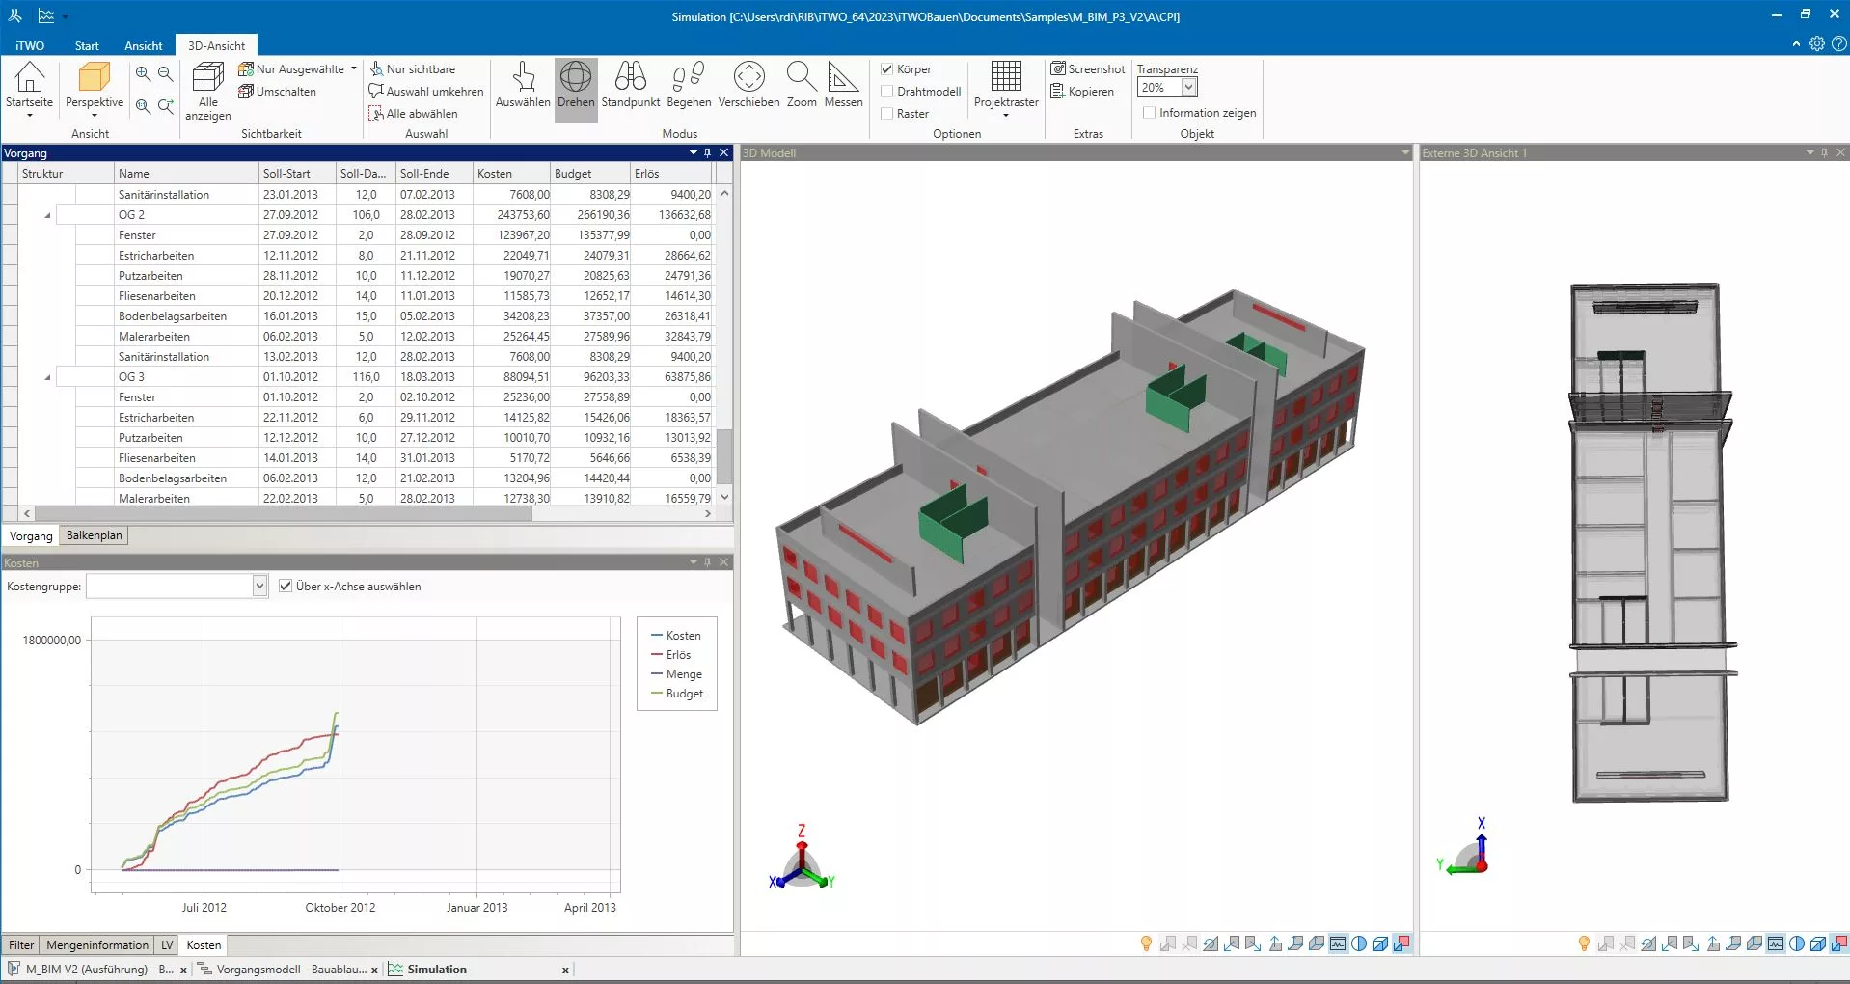Switch to the Balkenplan tab
The image size is (1850, 984).
tap(95, 535)
